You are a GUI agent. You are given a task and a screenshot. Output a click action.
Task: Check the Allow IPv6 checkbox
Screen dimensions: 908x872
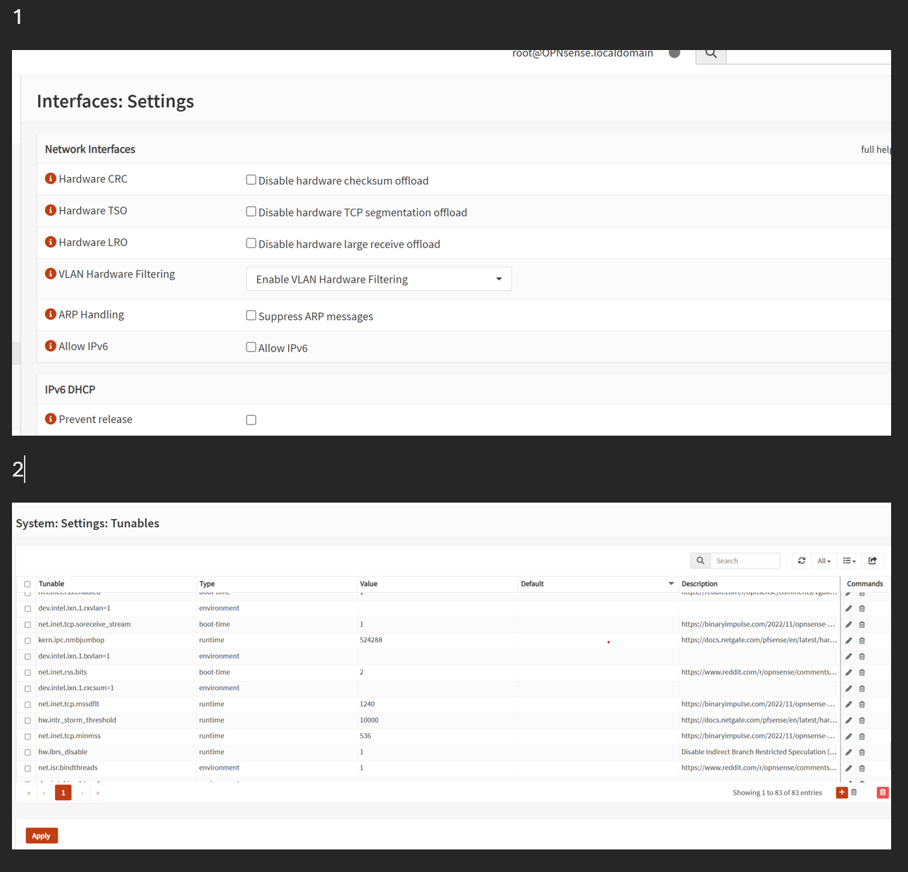point(251,347)
